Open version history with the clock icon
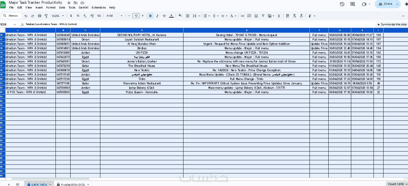Image resolution: width=408 pixels, height=186 pixels. point(342,4)
